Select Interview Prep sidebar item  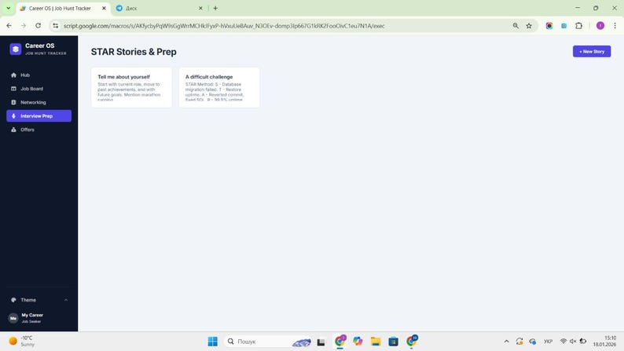point(39,115)
